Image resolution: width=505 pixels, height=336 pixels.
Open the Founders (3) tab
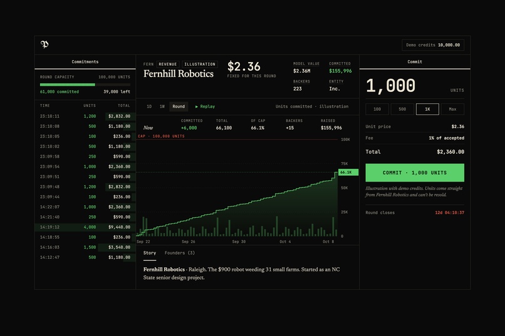pyautogui.click(x=179, y=253)
